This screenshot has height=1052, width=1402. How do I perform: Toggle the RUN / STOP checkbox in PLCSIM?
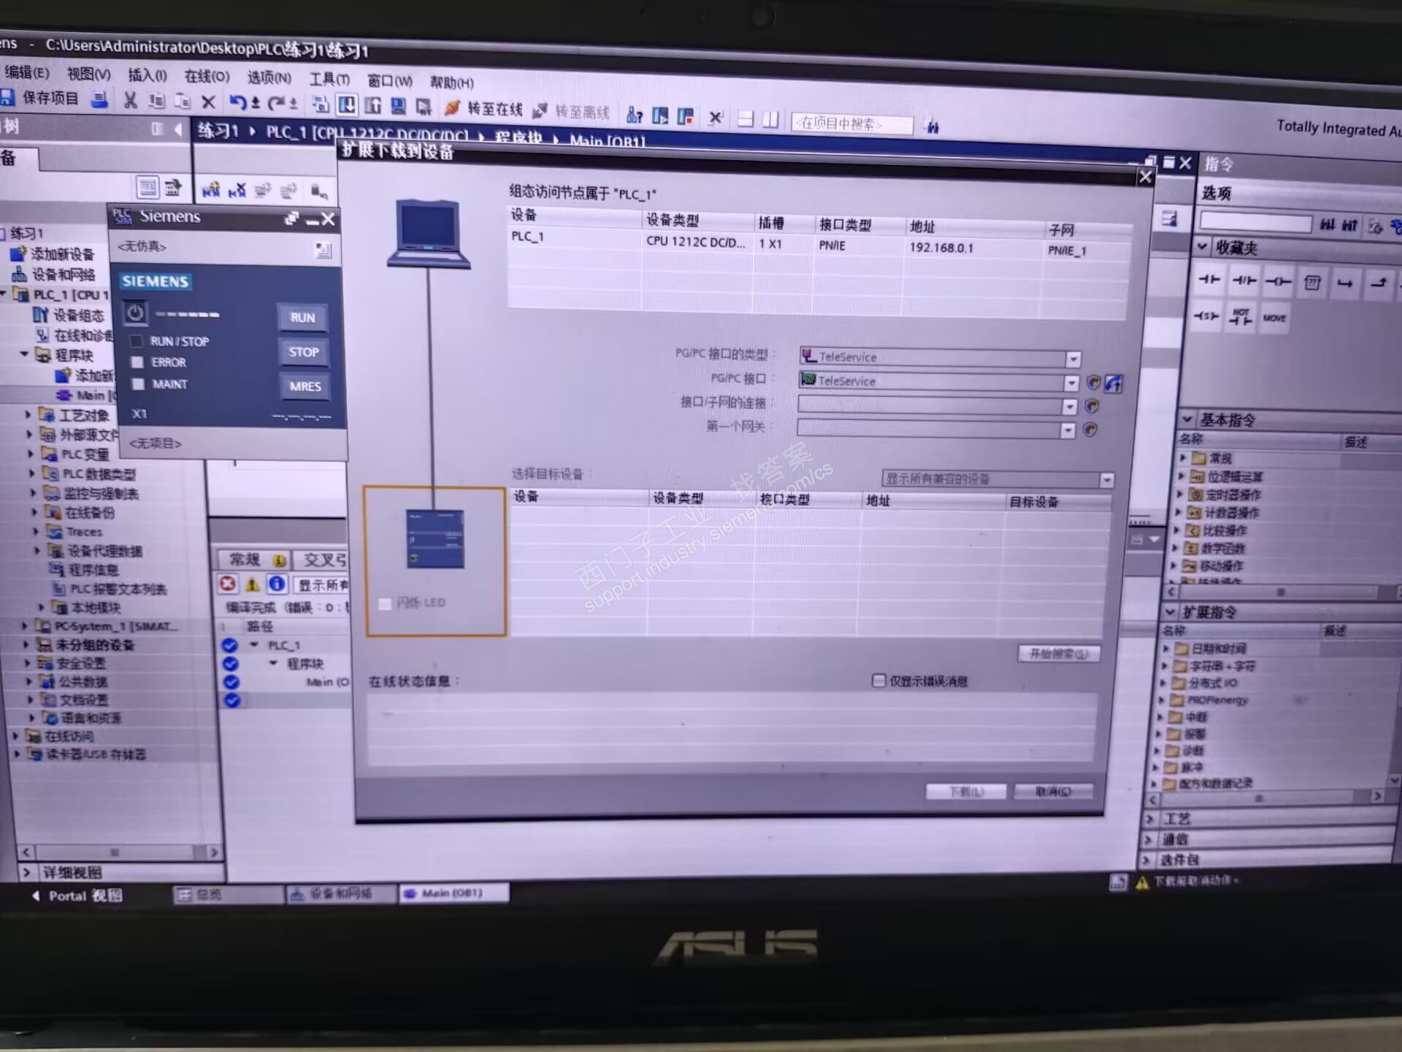(x=136, y=341)
